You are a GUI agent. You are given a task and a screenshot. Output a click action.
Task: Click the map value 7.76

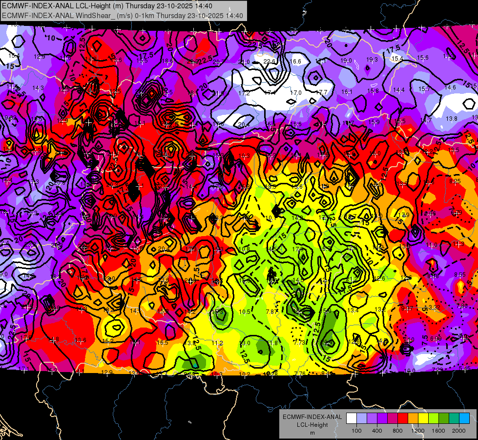[x=300, y=374]
